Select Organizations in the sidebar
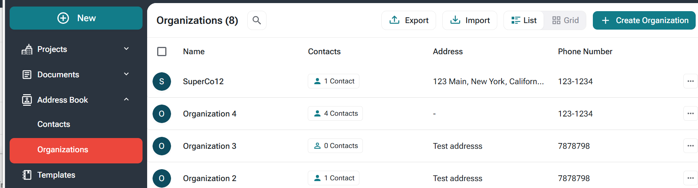 pos(76,151)
